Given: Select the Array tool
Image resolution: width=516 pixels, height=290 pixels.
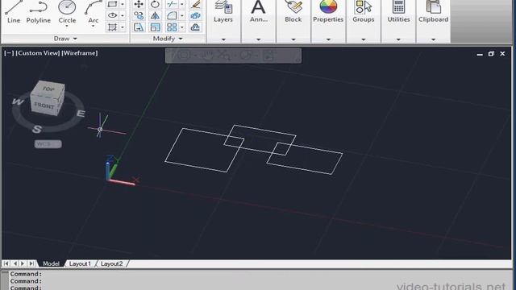Looking at the screenshot, I should tap(172, 27).
